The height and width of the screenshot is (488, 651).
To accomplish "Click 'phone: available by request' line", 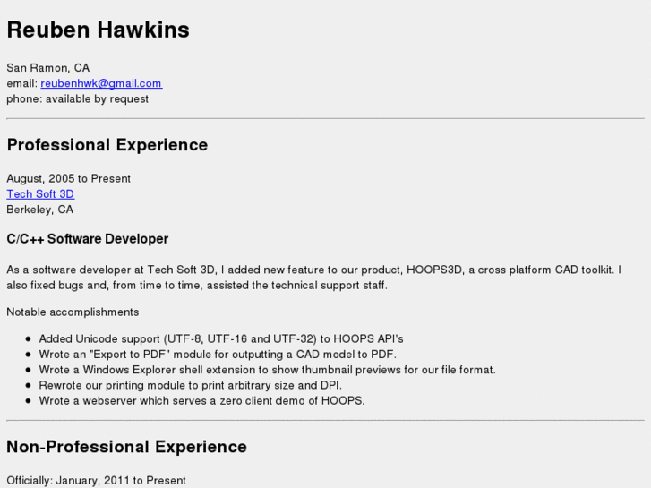I will tap(78, 98).
